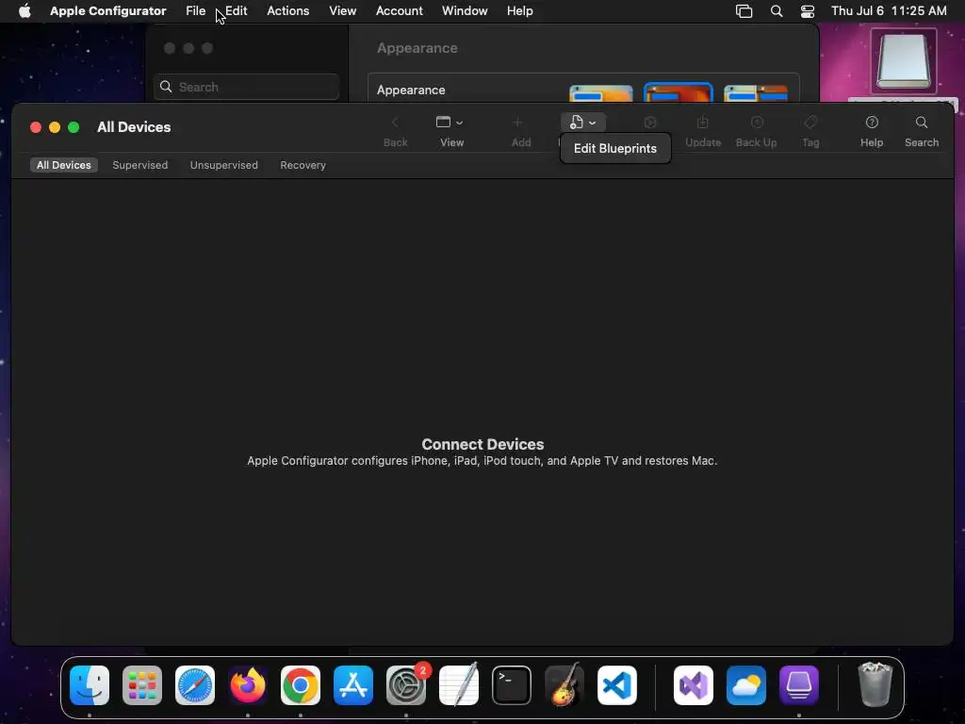Select the Dark appearance thumbnail in Settings
This screenshot has width=965, height=724.
click(x=679, y=92)
